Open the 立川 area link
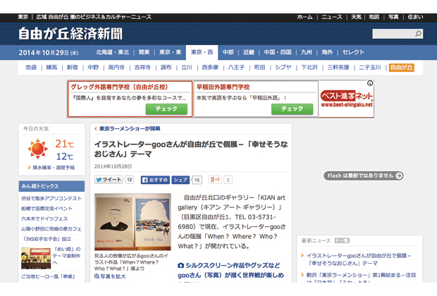 (187, 68)
